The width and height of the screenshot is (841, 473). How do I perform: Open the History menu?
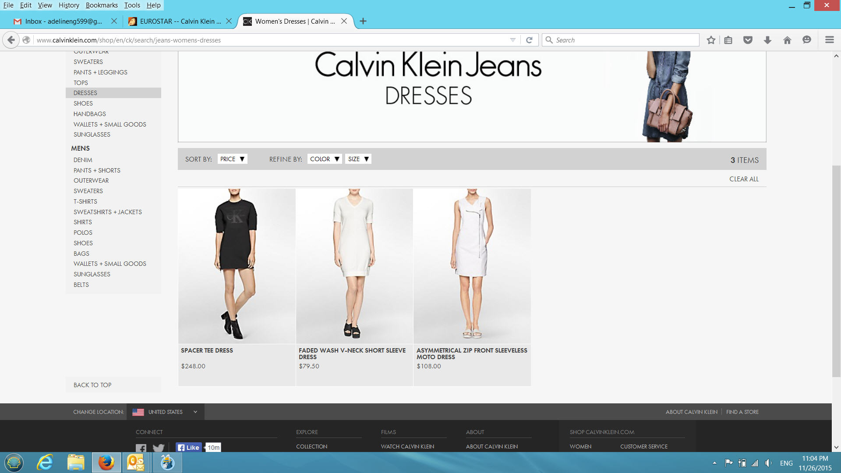tap(69, 5)
